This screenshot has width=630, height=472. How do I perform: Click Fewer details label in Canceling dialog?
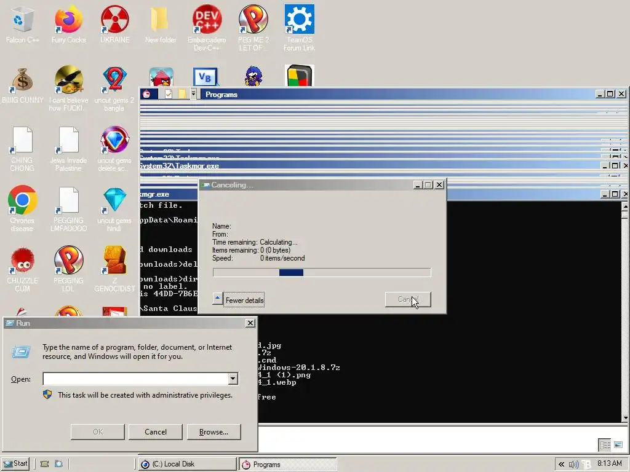[x=244, y=300]
